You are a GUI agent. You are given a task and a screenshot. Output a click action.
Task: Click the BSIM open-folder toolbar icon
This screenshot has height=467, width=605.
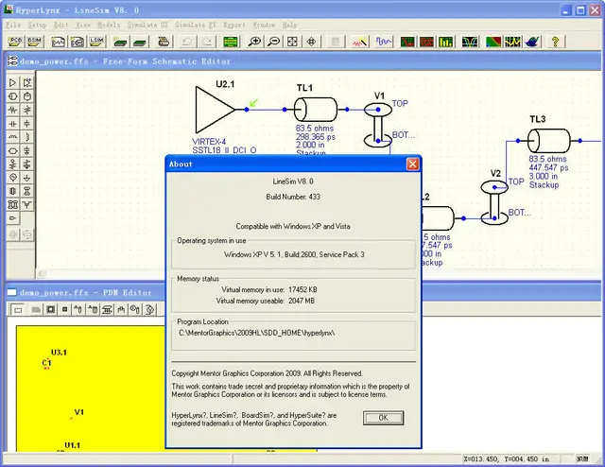pyautogui.click(x=34, y=42)
